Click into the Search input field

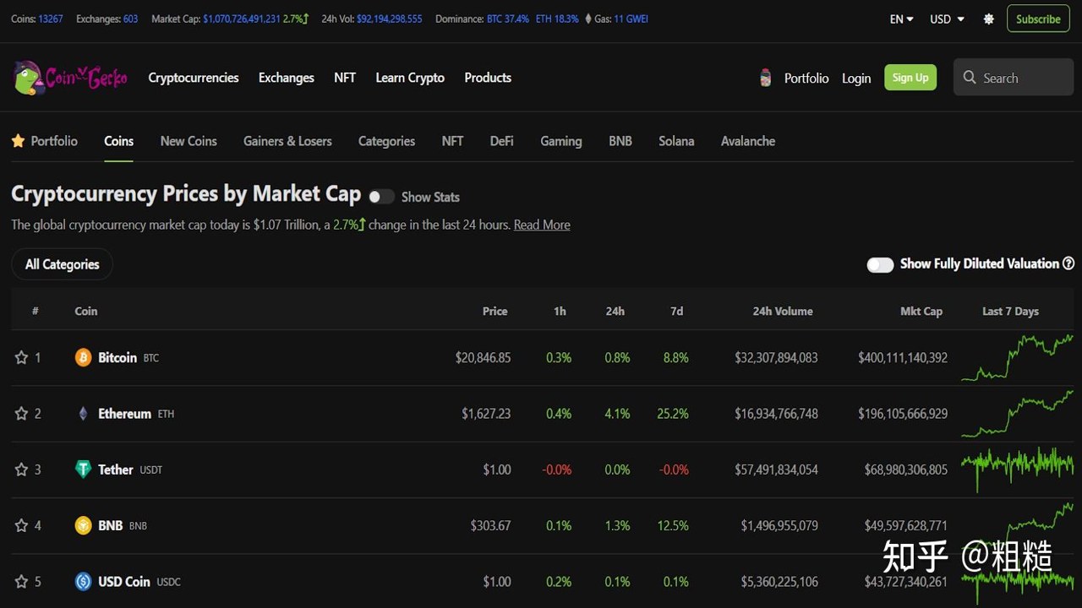1014,78
